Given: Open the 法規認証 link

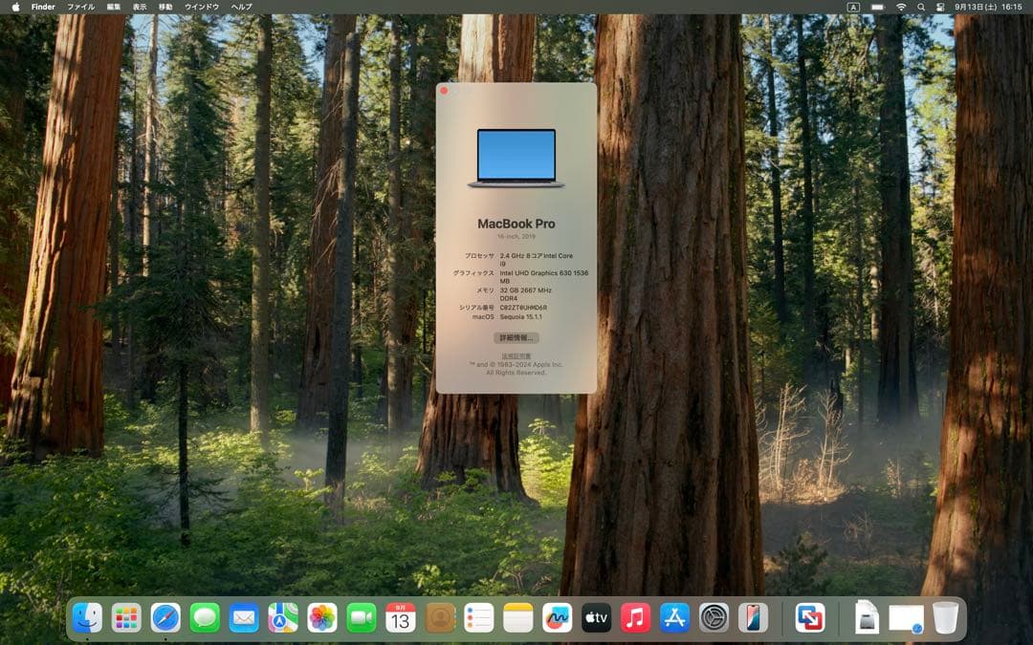Looking at the screenshot, I should coord(516,355).
